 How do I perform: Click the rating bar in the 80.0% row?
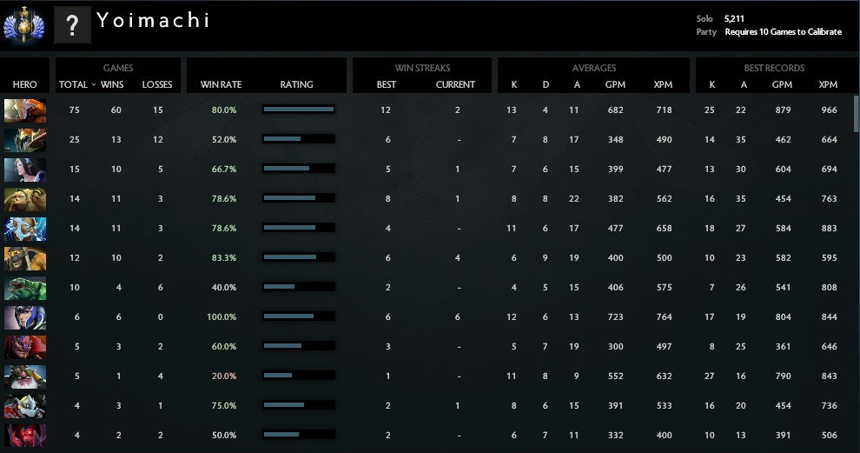click(x=299, y=110)
